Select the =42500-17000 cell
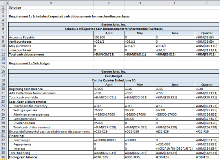Viewport: 220px width, 160px height. 109,115
